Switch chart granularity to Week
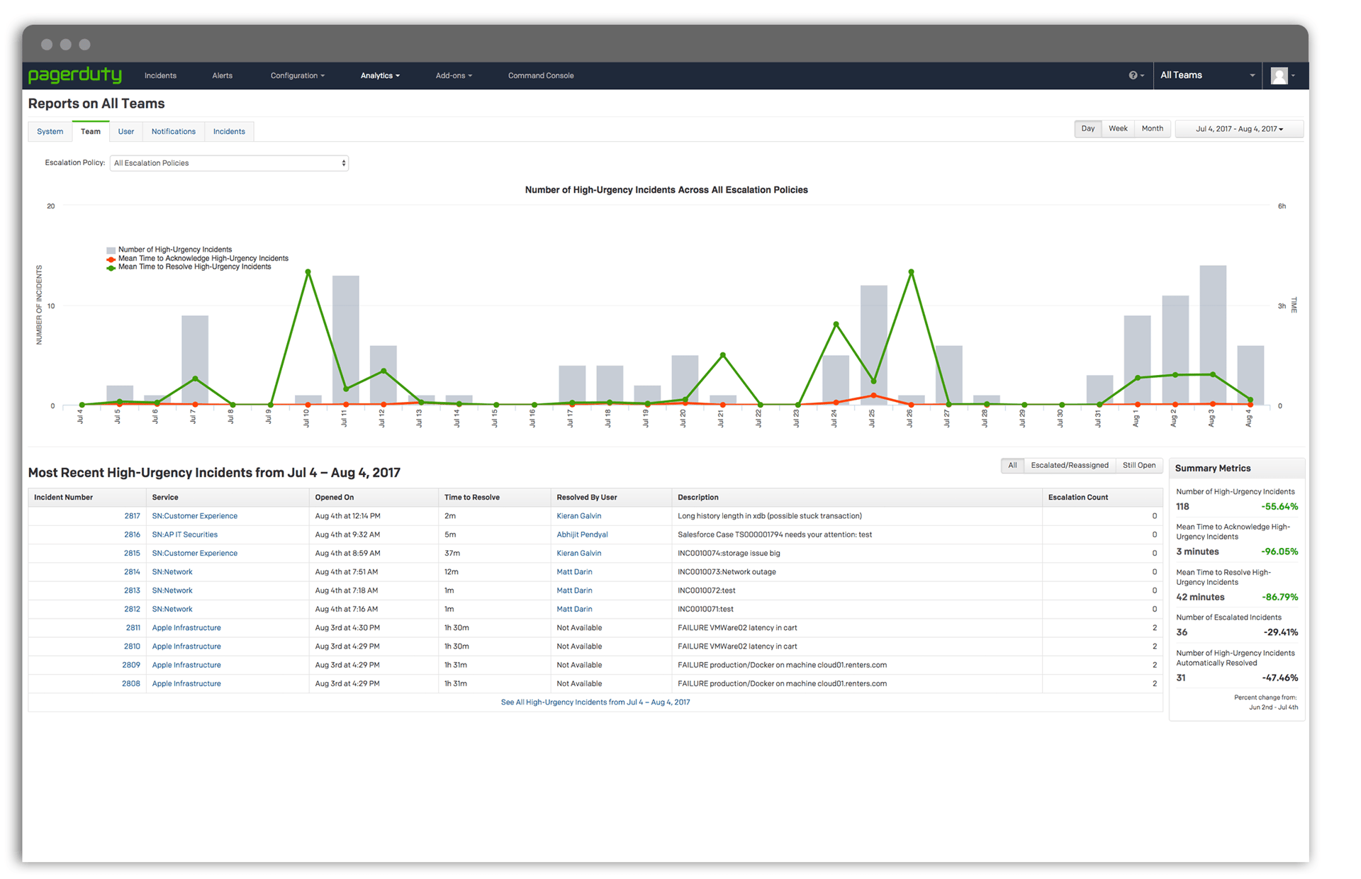Viewport: 1361px width, 879px height. tap(1118, 129)
